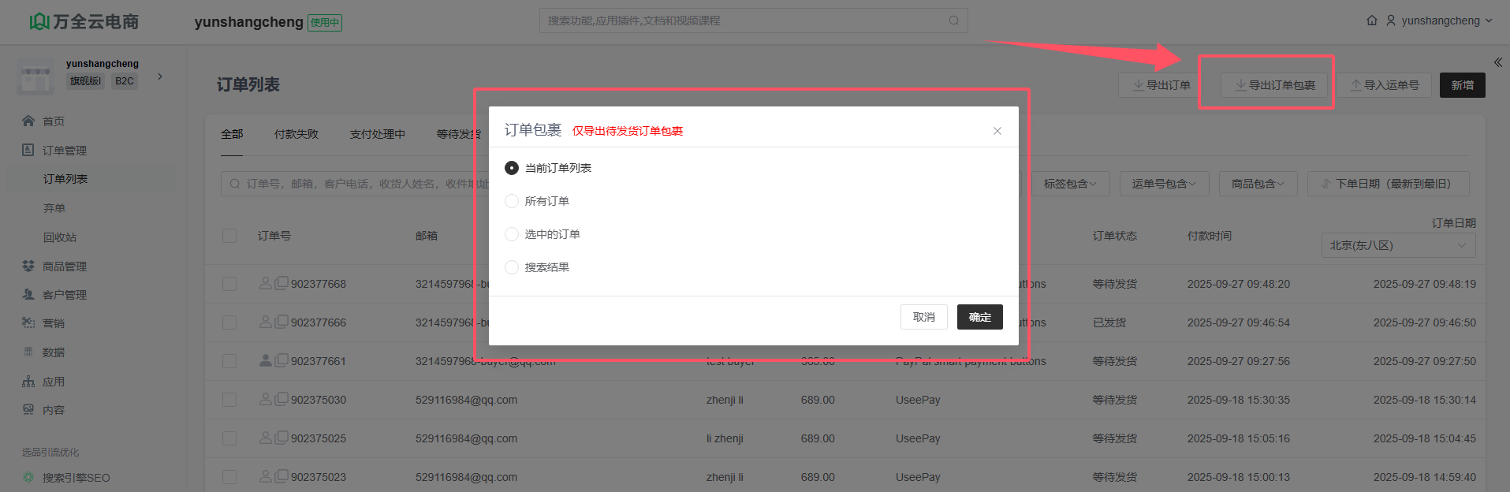
Task: Select the 选中的订单 radio option
Action: click(x=512, y=234)
